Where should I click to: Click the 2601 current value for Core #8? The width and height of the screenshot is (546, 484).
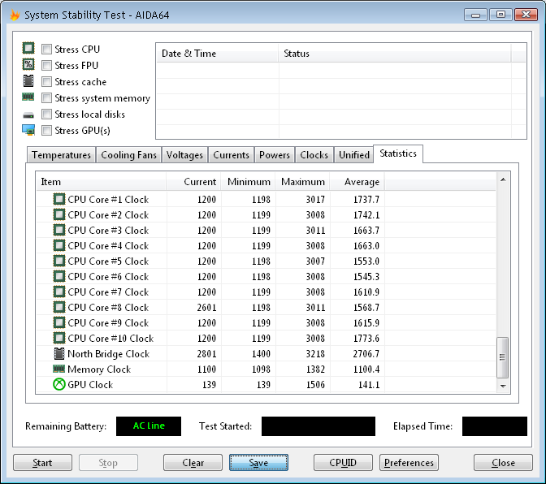click(206, 308)
